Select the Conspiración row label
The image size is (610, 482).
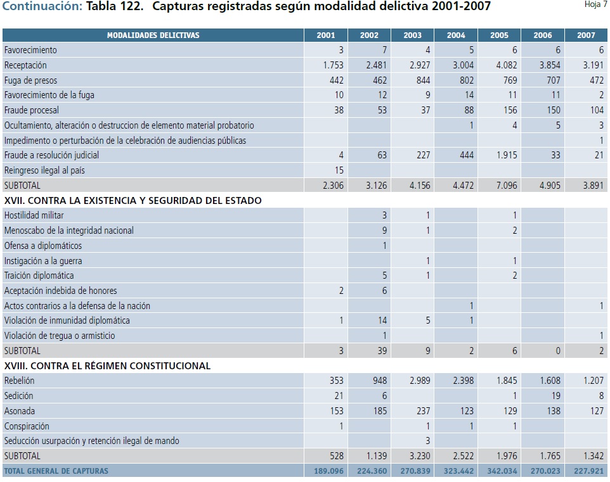point(27,426)
